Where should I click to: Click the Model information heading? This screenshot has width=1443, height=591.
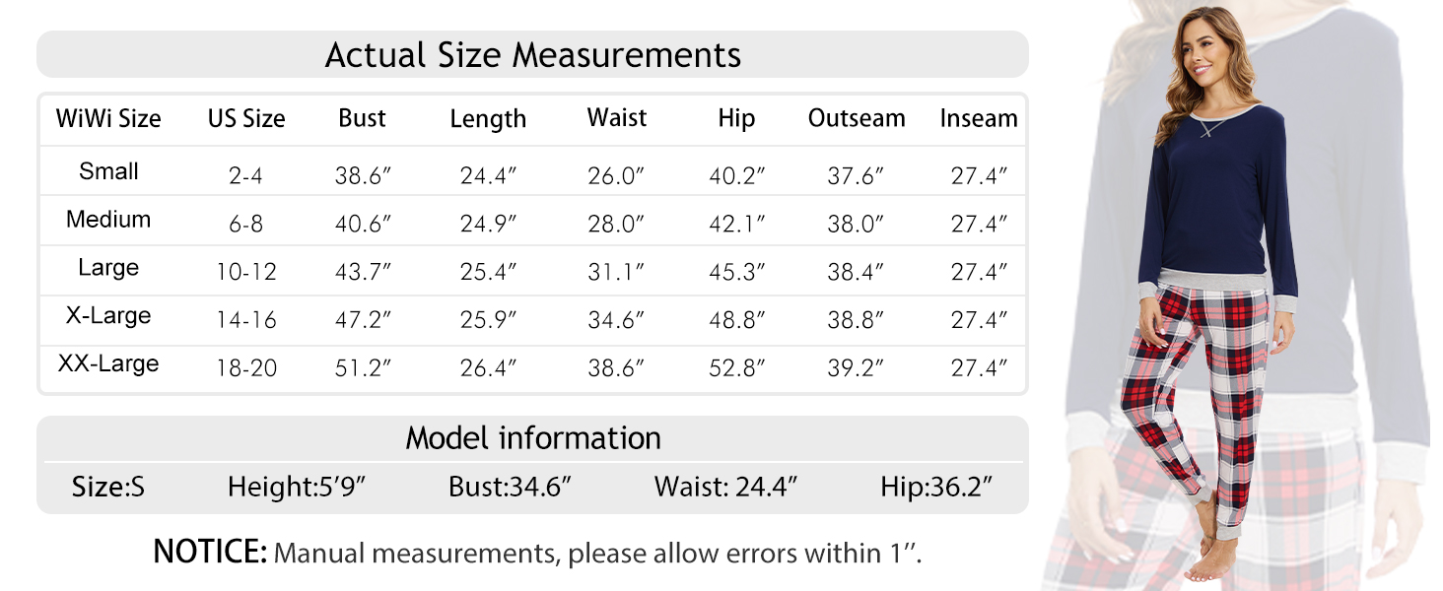pyautogui.click(x=532, y=437)
